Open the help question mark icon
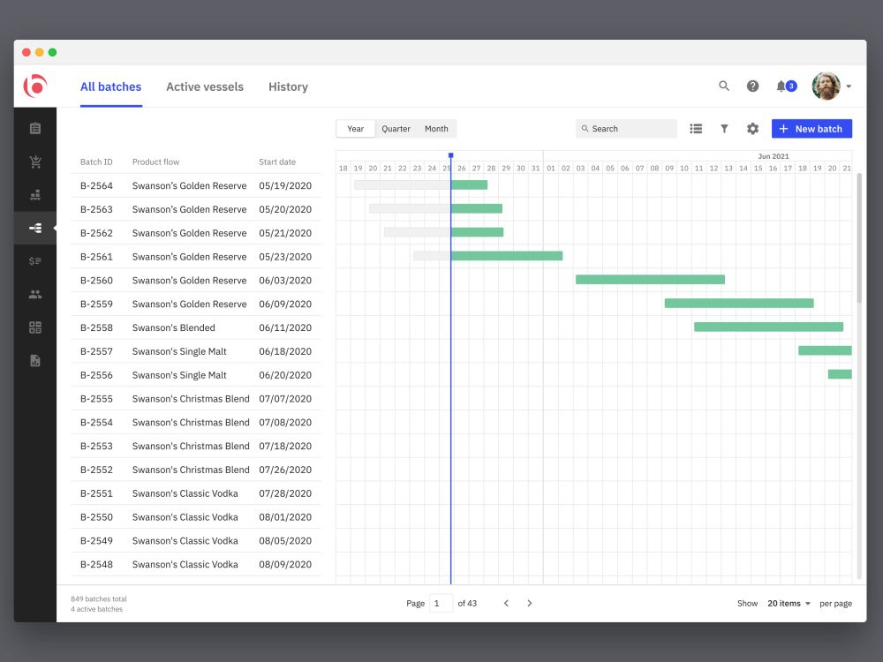The height and width of the screenshot is (662, 883). [x=752, y=87]
